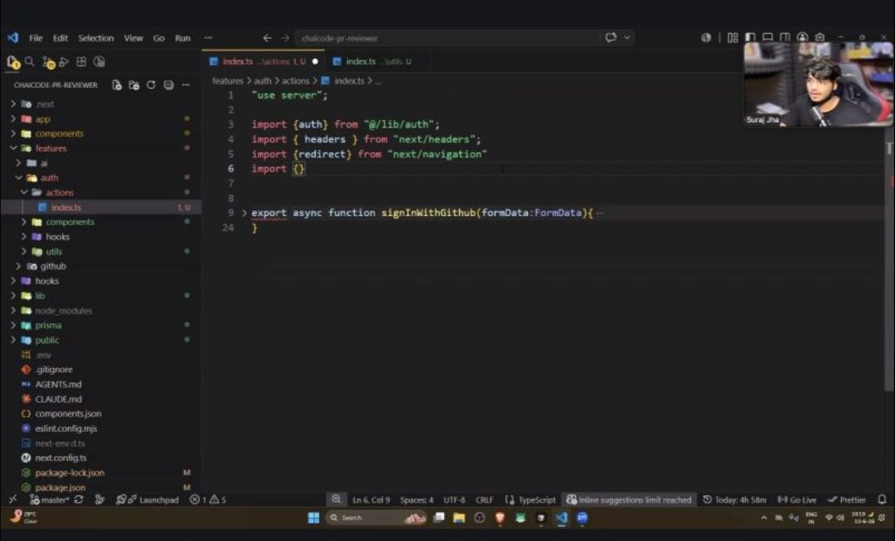
Task: Click the notifications bell in status bar
Action: click(x=882, y=500)
